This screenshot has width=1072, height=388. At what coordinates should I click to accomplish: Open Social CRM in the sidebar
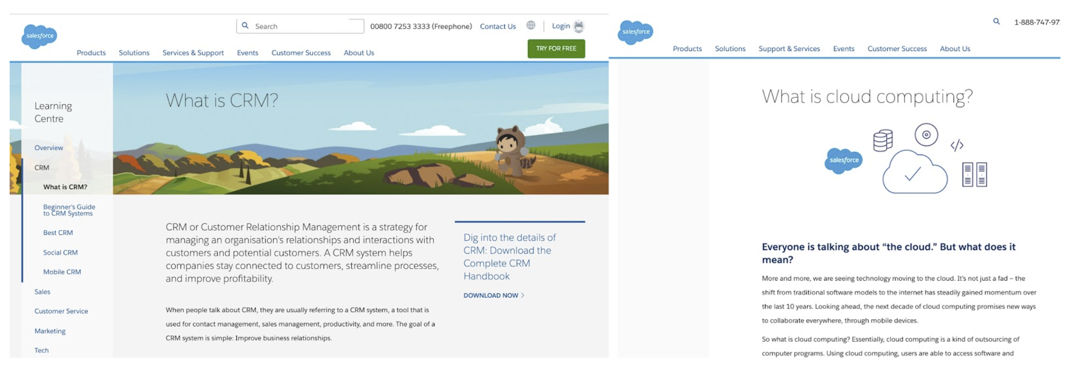pyautogui.click(x=61, y=252)
